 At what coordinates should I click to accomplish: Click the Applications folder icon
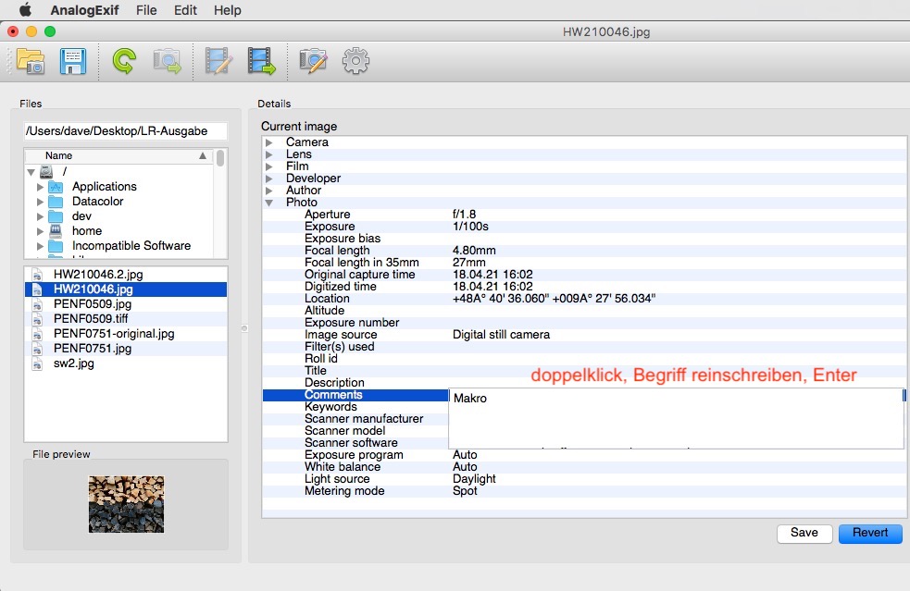[x=56, y=187]
